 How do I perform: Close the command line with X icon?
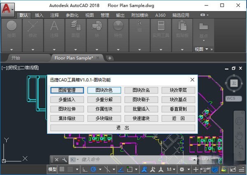click(57, 159)
